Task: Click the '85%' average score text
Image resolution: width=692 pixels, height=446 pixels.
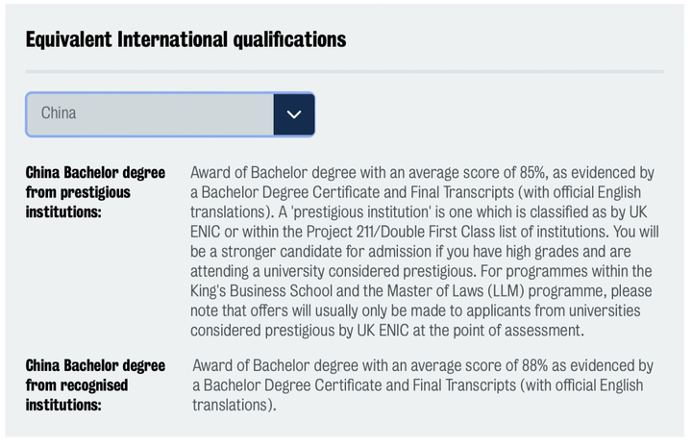Action: (532, 172)
